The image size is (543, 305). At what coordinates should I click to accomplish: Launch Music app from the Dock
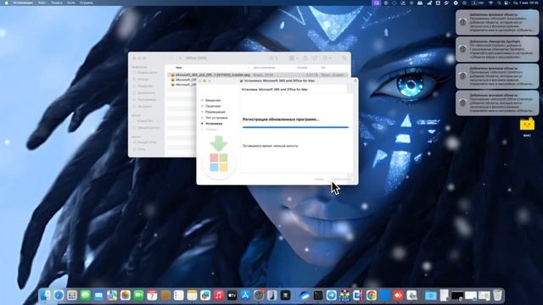tap(219, 296)
